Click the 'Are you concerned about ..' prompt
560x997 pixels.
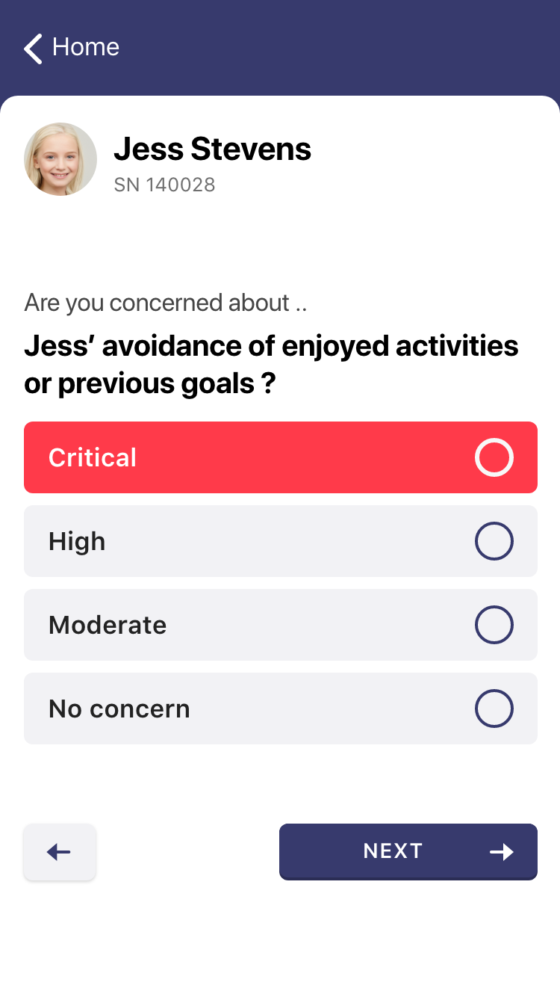166,303
